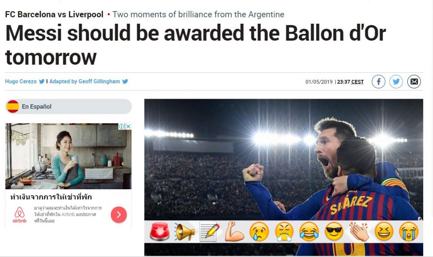This screenshot has height=257, width=433.
Task: Open Hugo Cerezo author link
Action: [21, 81]
